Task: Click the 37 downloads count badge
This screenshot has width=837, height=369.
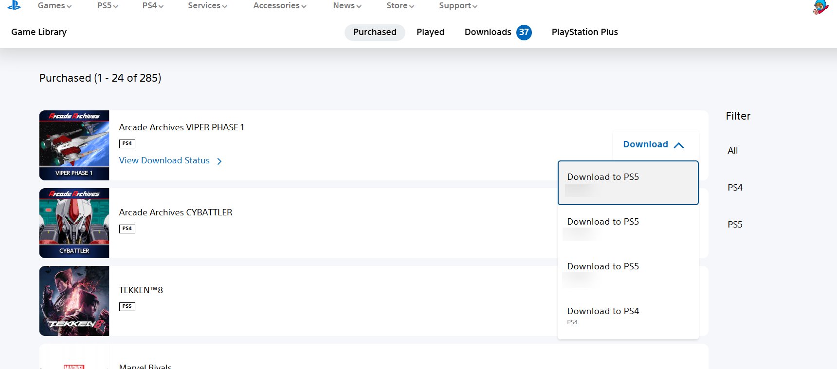Action: (x=524, y=32)
